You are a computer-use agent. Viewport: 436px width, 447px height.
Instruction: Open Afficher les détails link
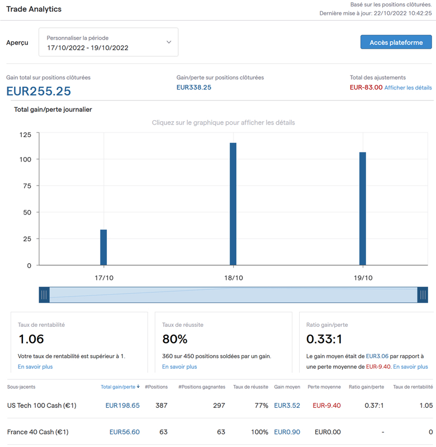tap(408, 88)
